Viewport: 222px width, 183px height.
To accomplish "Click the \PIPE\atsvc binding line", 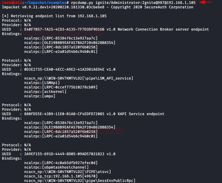I will (68, 172).
